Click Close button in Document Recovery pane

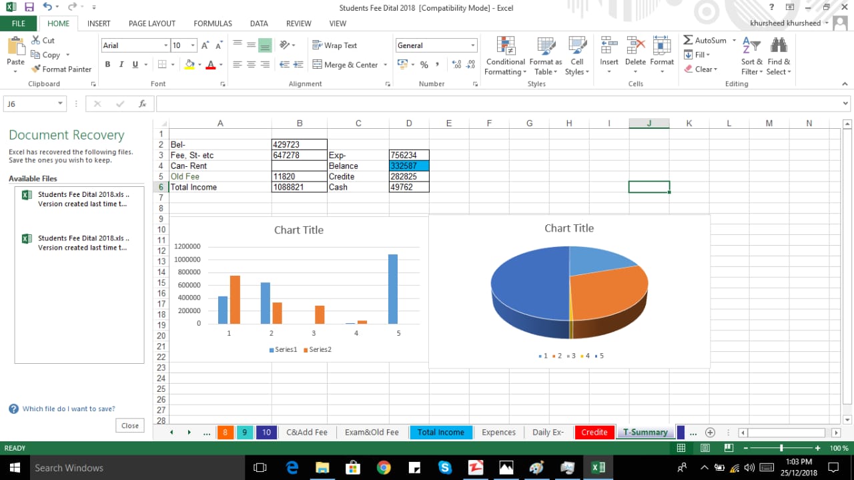(x=130, y=425)
